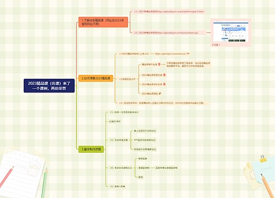Open the red attachment icon after the second 2023精品课 file node
Viewport: 275px width, 198px height.
click(164, 75)
